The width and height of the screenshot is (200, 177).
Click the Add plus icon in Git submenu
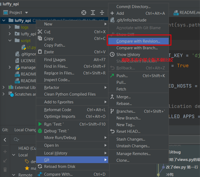(112, 13)
